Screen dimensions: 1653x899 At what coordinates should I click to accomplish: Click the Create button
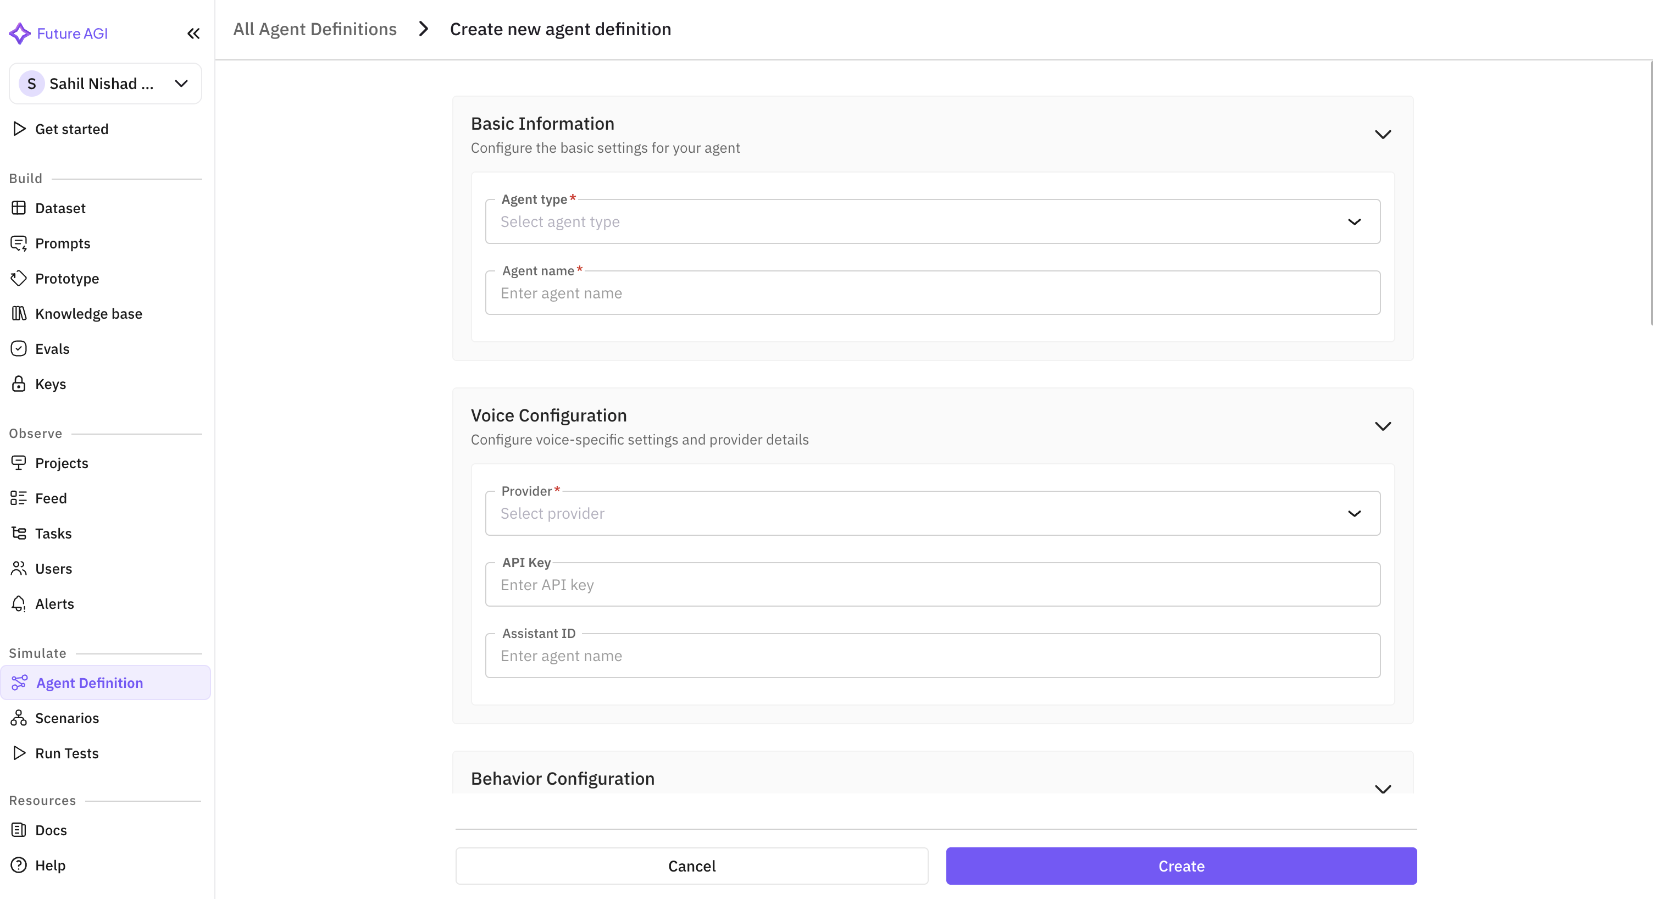[1181, 865]
